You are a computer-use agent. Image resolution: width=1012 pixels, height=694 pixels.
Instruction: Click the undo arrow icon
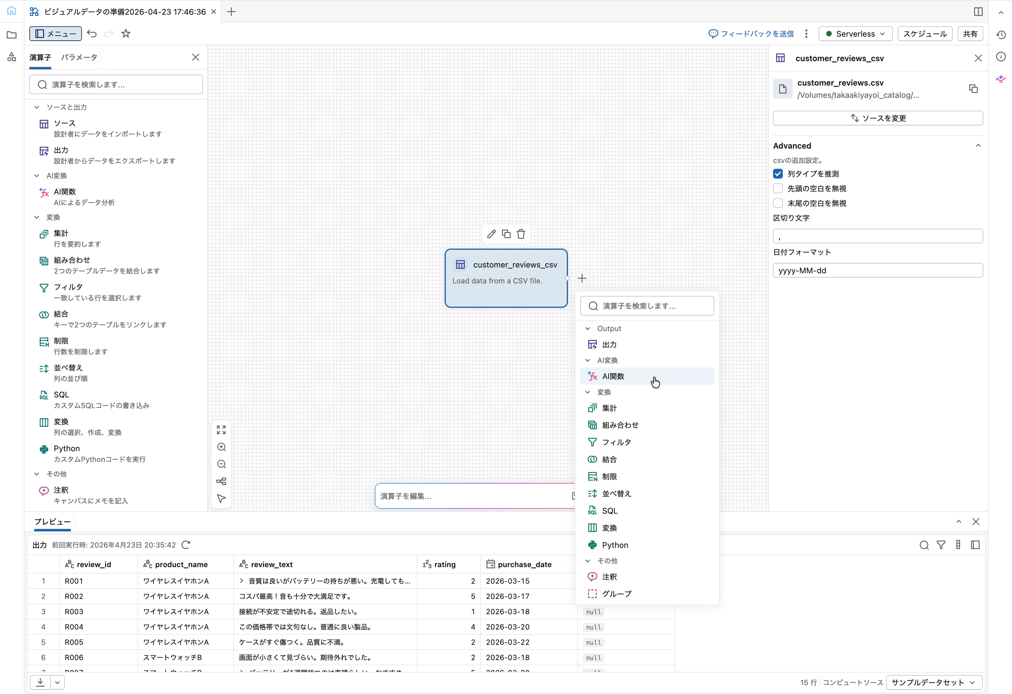click(92, 34)
